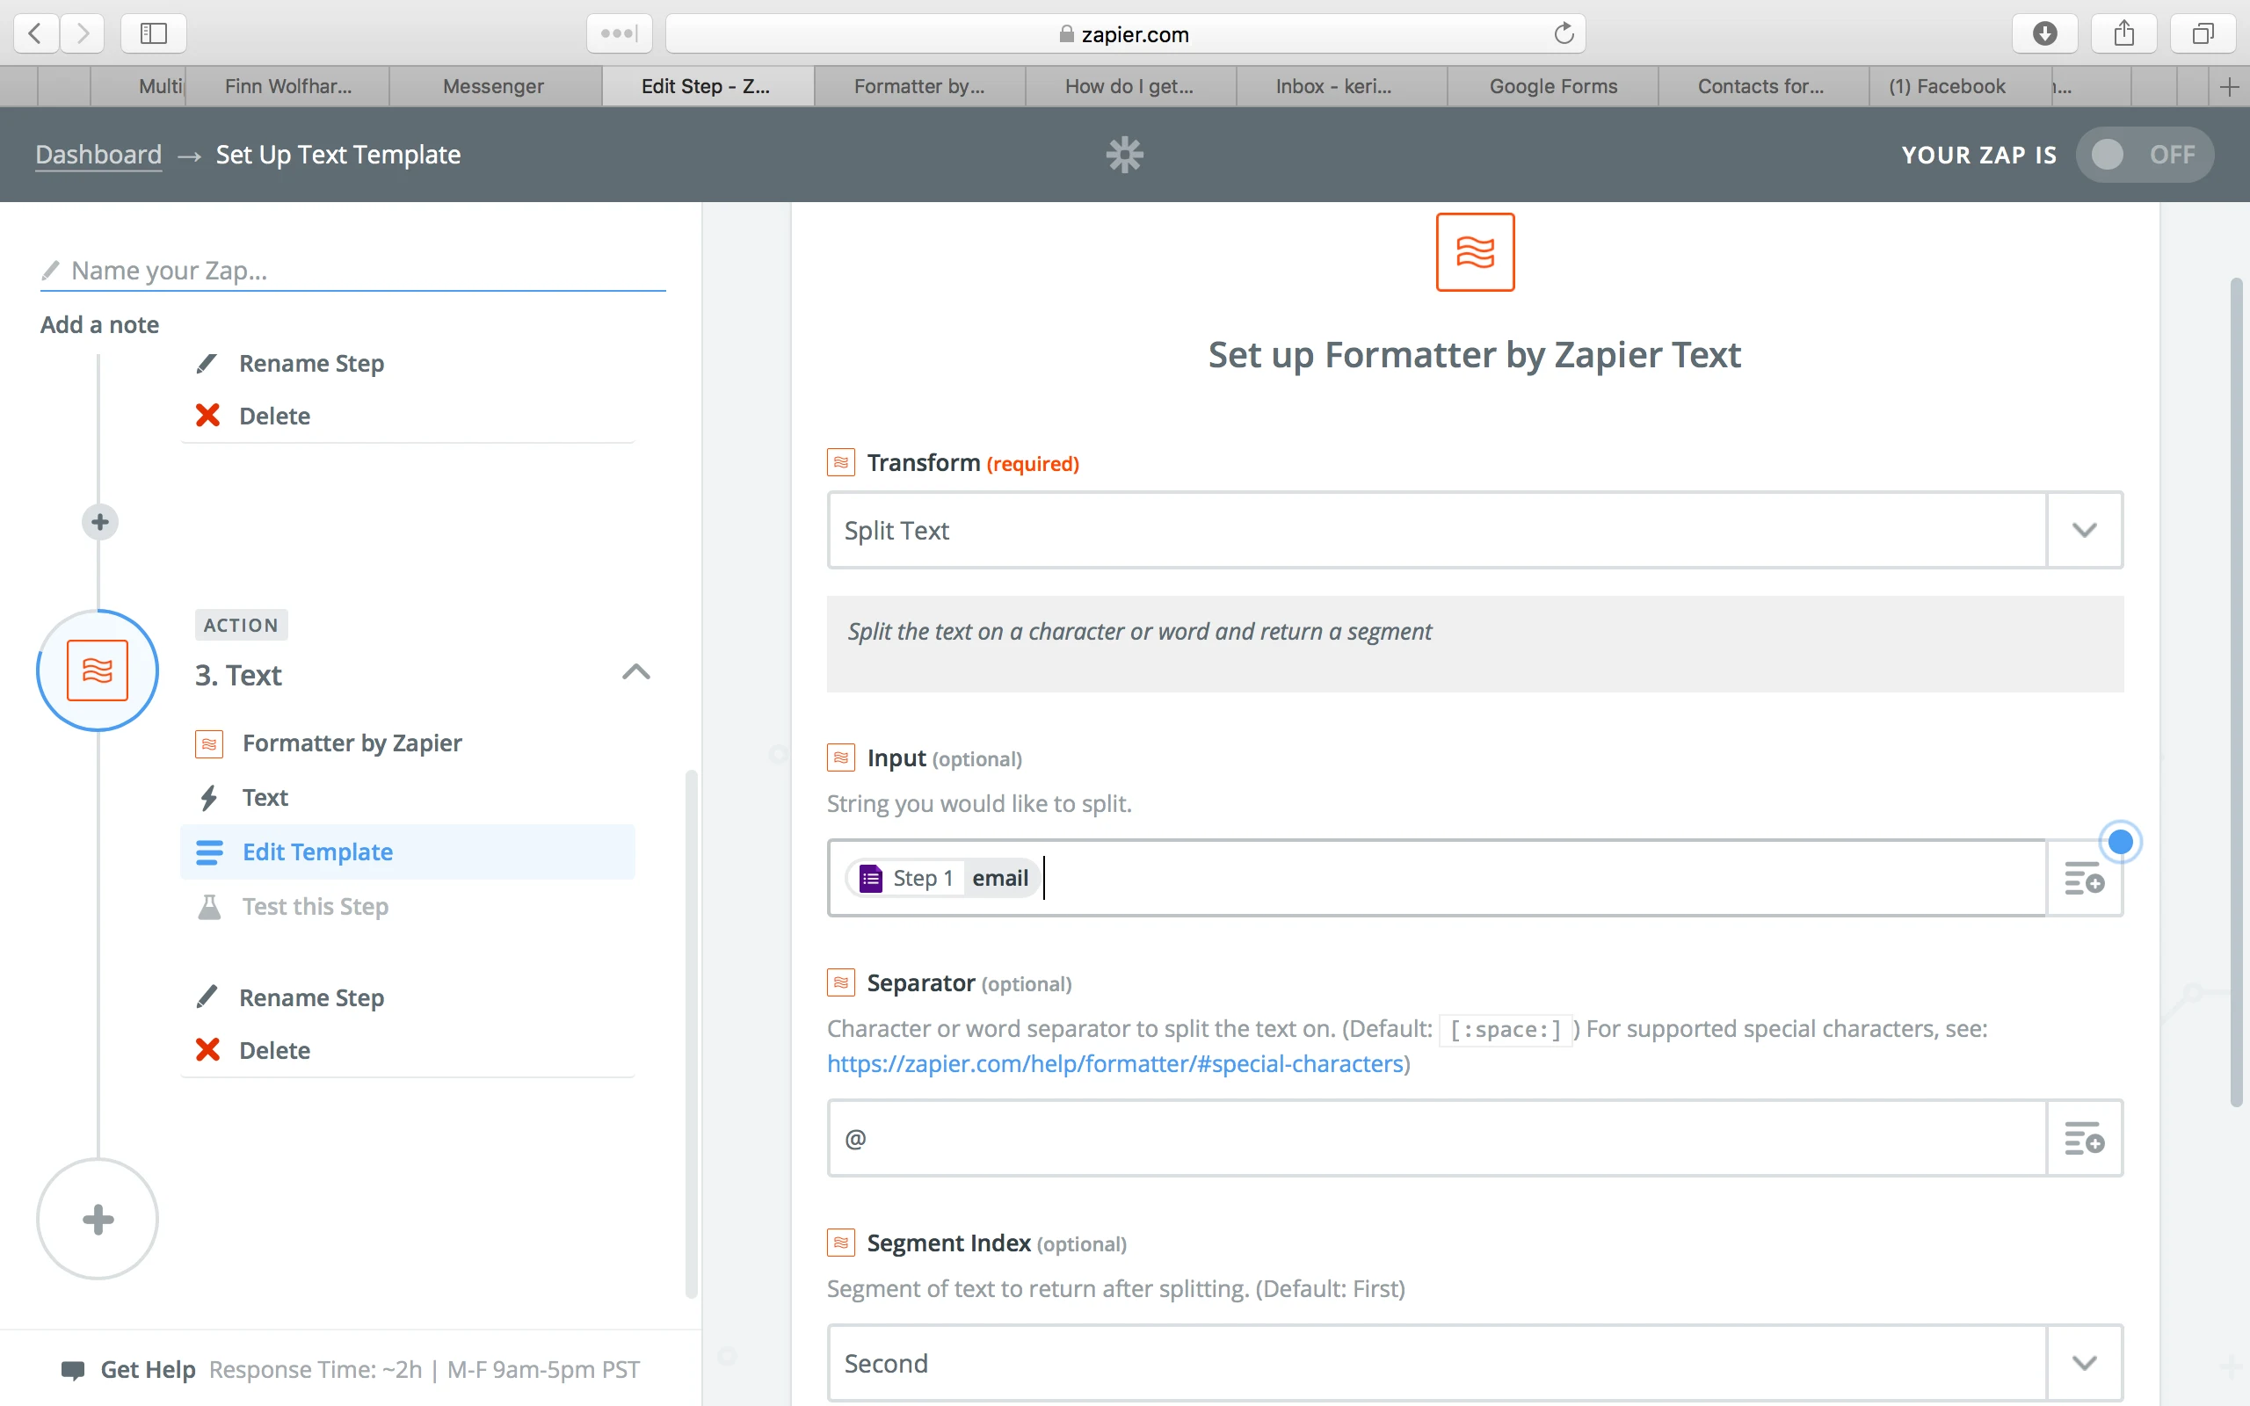2250x1406 pixels.
Task: Collapse the step 3 Text action chevron
Action: [636, 672]
